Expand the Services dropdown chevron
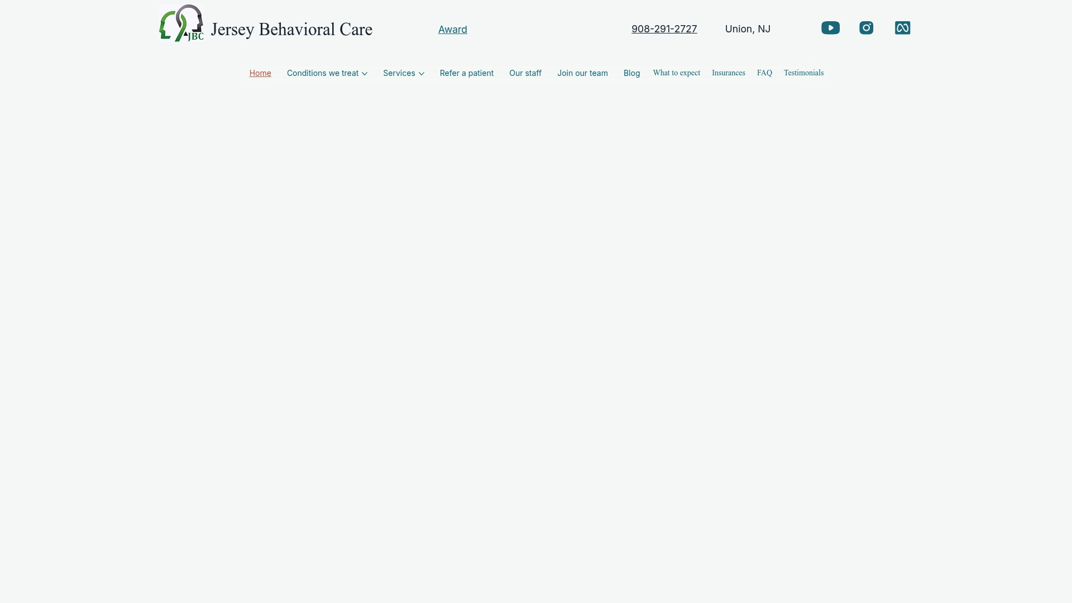The height and width of the screenshot is (603, 1072). (422, 74)
